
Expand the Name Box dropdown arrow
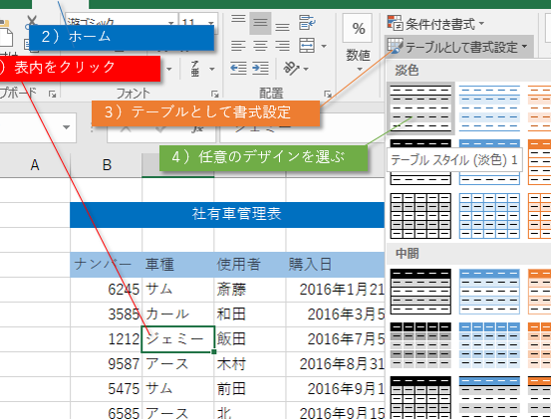pos(66,127)
